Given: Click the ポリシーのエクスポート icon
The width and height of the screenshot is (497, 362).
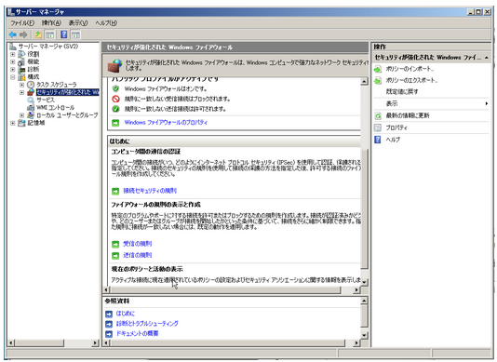Looking at the screenshot, I should click(378, 81).
